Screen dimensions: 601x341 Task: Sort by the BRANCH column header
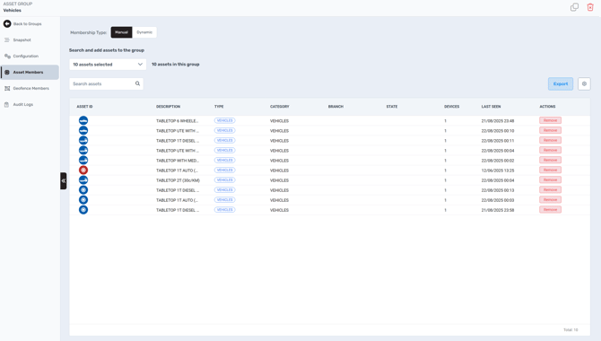(335, 107)
